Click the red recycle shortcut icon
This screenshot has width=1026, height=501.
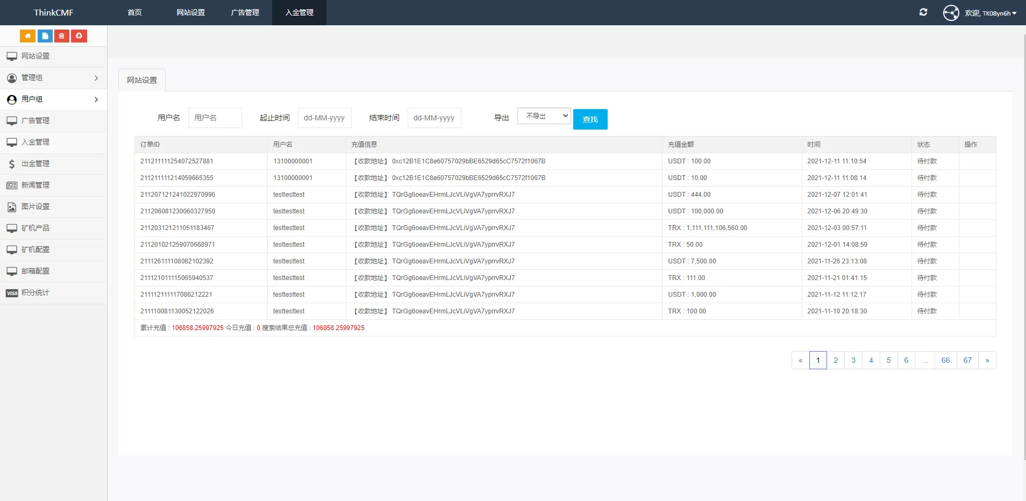79,36
